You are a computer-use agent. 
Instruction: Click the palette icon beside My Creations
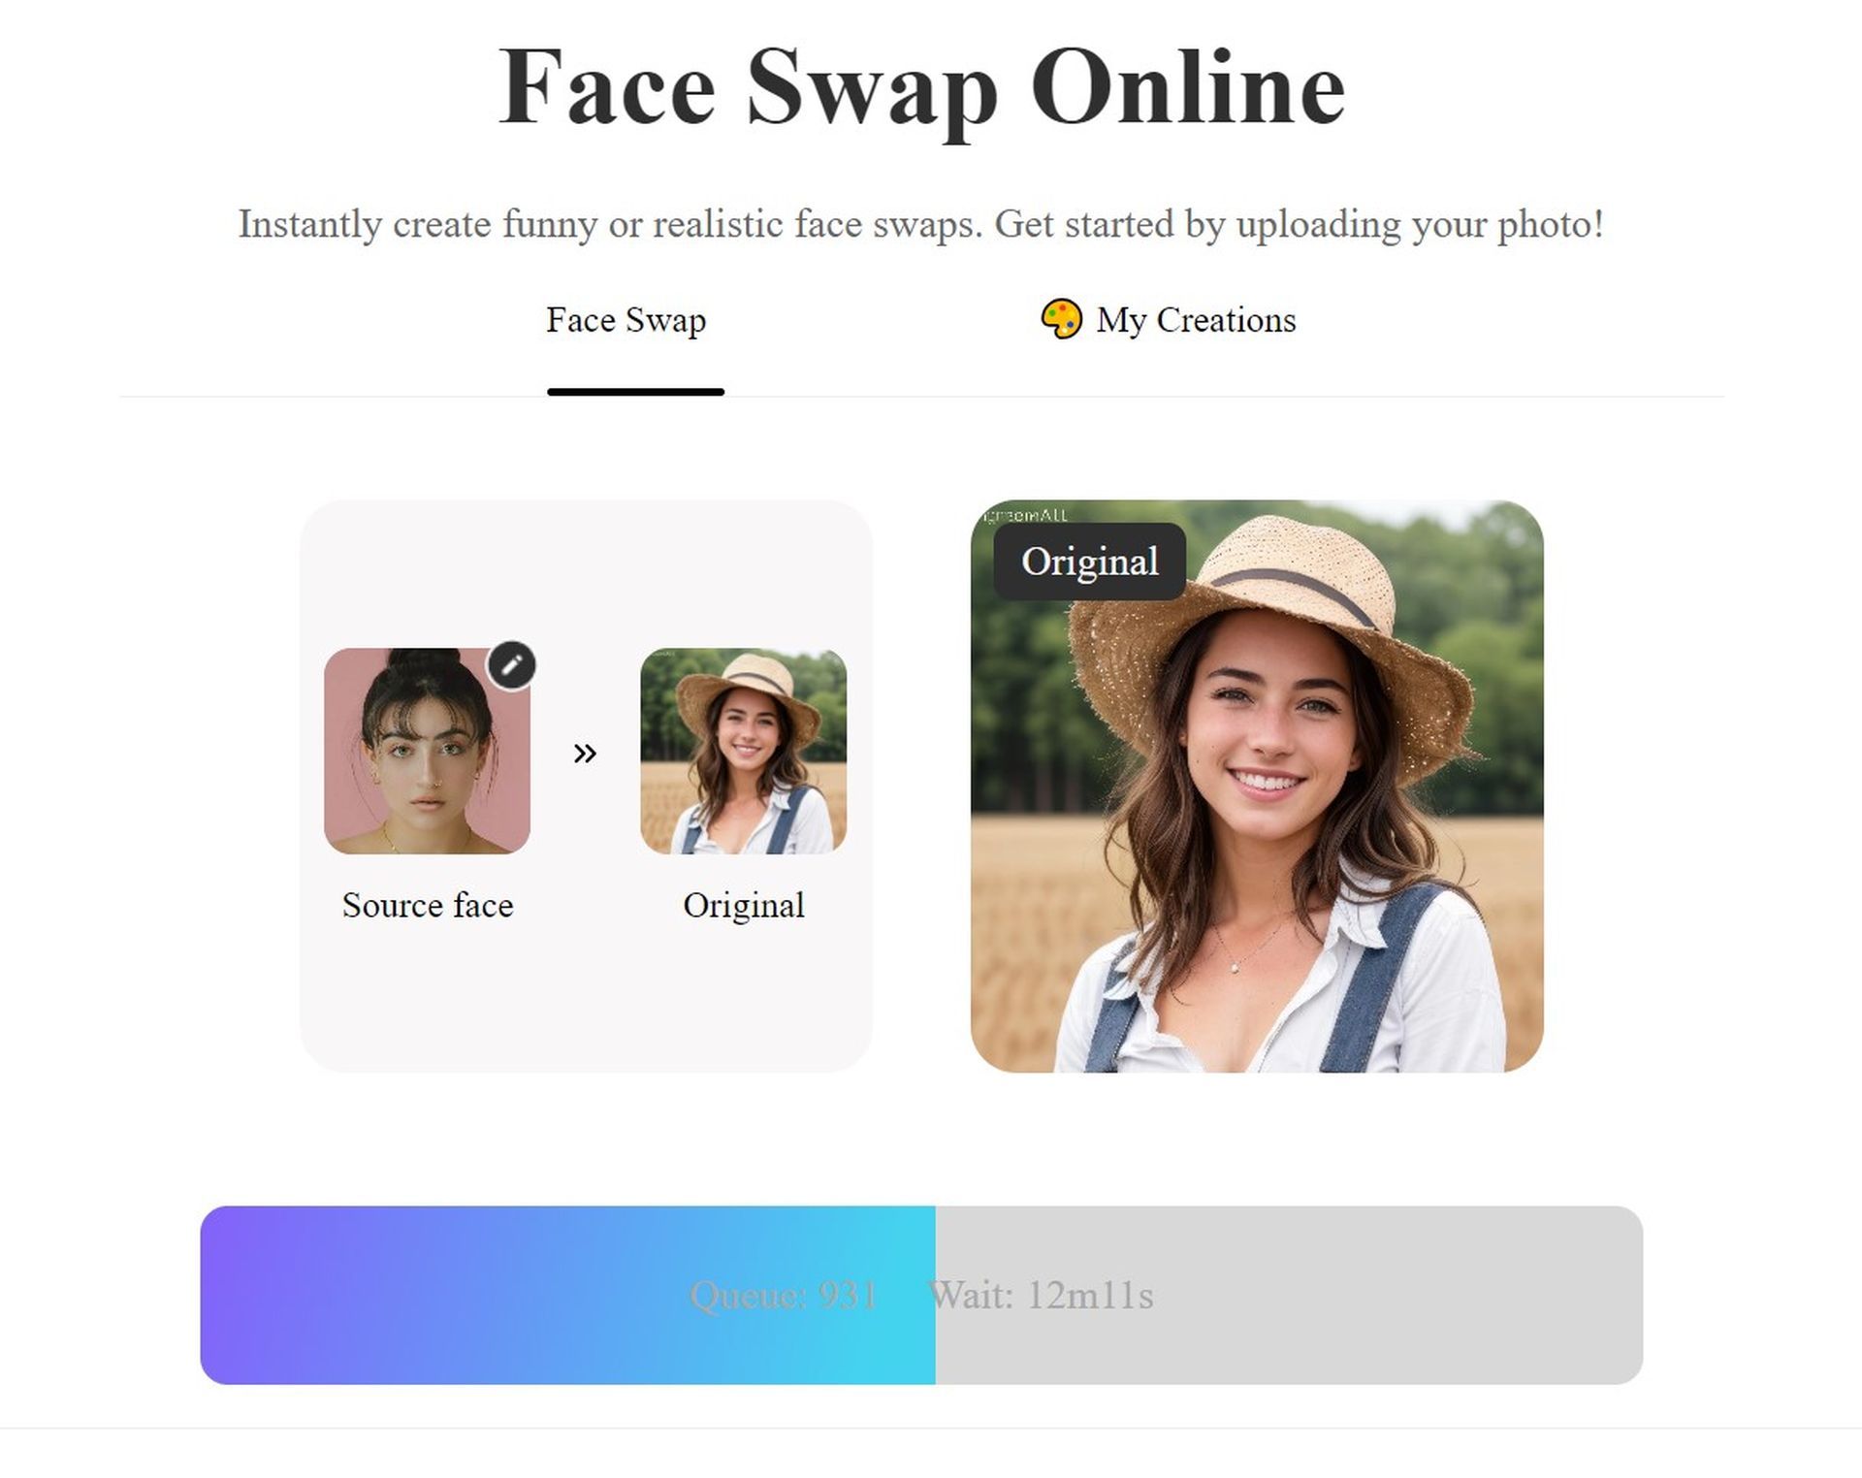tap(1061, 319)
